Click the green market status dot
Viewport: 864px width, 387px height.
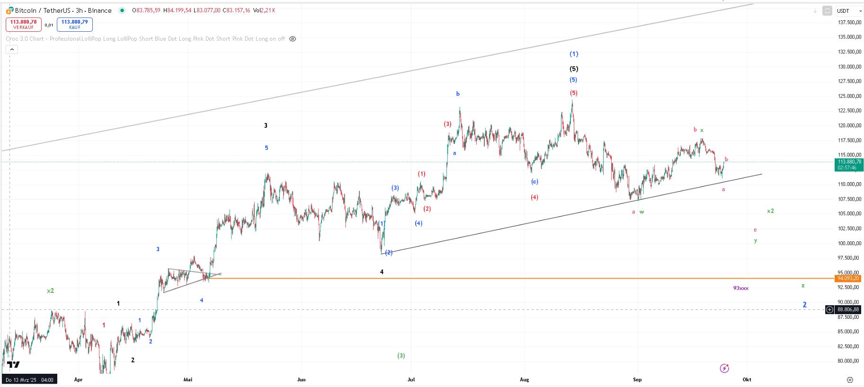[x=122, y=10]
